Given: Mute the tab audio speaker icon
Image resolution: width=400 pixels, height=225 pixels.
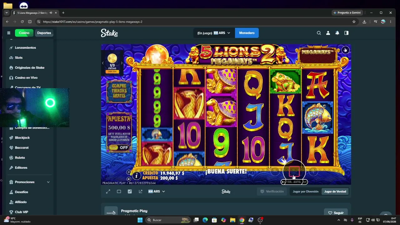Looking at the screenshot, I should tap(51, 13).
